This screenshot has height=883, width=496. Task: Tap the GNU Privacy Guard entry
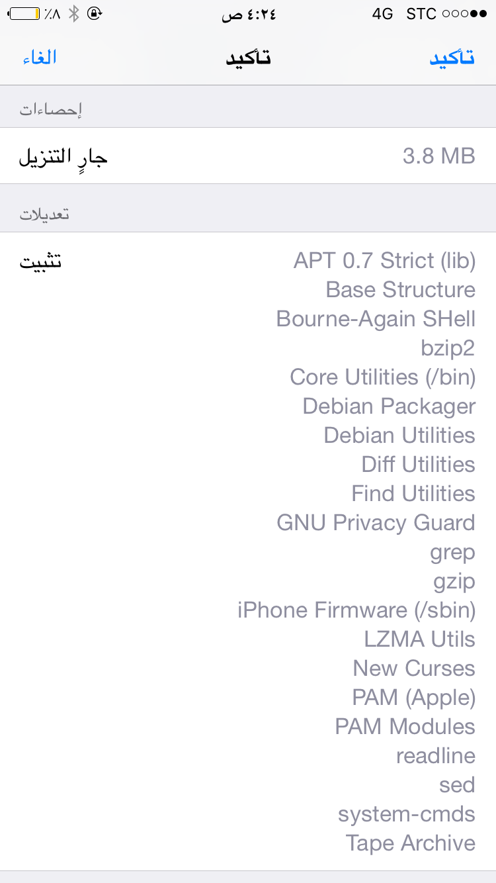click(x=376, y=523)
